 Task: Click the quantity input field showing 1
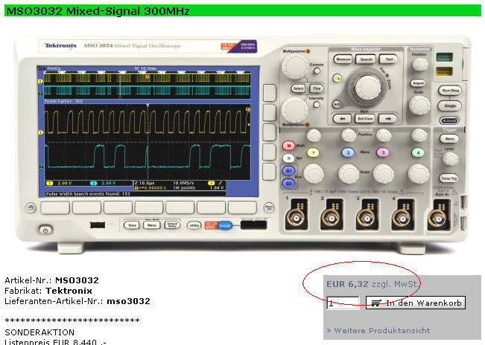click(x=343, y=303)
